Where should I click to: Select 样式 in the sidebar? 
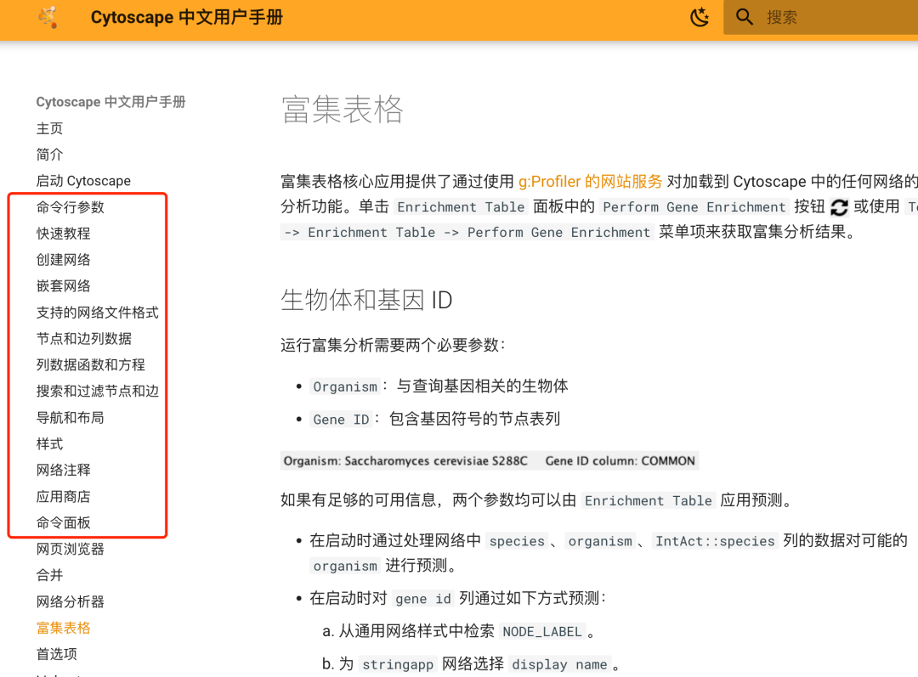click(49, 444)
